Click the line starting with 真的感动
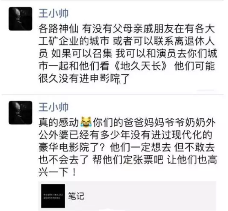Screen dimensions: 228x211 pyautogui.click(x=127, y=123)
